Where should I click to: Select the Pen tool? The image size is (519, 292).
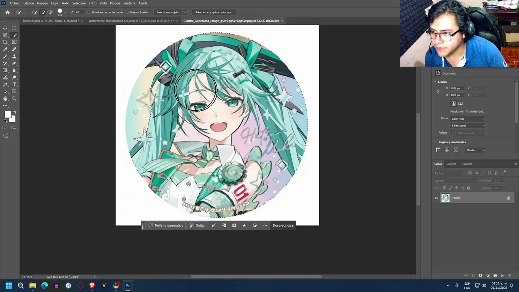tap(5, 84)
